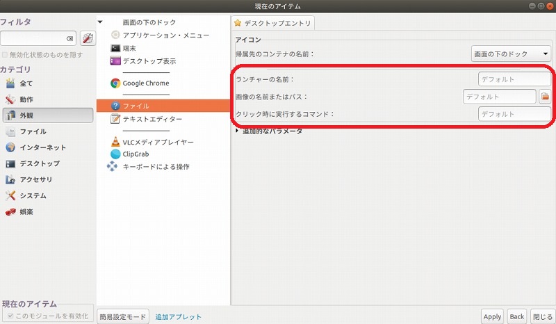
Task: Browse for image file with folder icon
Action: [545, 96]
